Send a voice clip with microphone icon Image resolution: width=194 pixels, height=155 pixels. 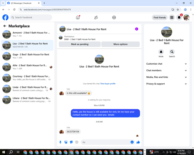[60, 142]
